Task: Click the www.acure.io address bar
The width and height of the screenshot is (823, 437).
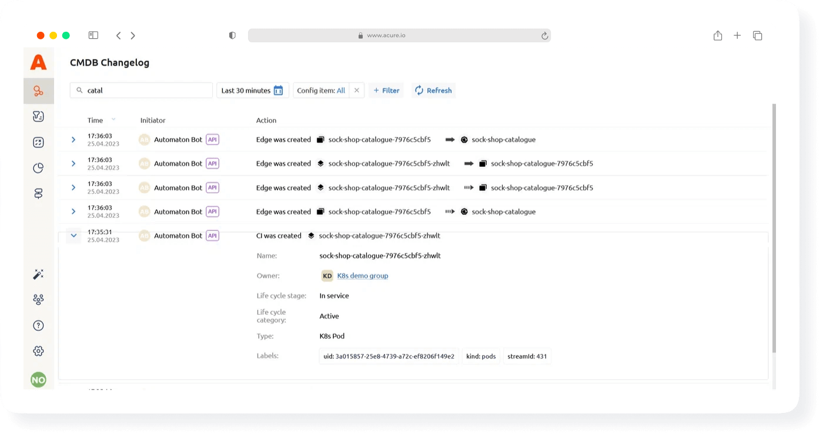Action: (x=399, y=35)
